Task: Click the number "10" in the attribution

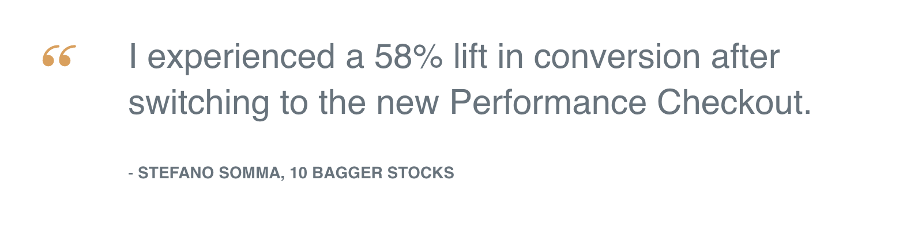Action: click(298, 173)
